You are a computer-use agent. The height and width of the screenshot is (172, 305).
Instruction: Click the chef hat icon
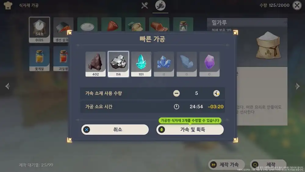pos(8,5)
